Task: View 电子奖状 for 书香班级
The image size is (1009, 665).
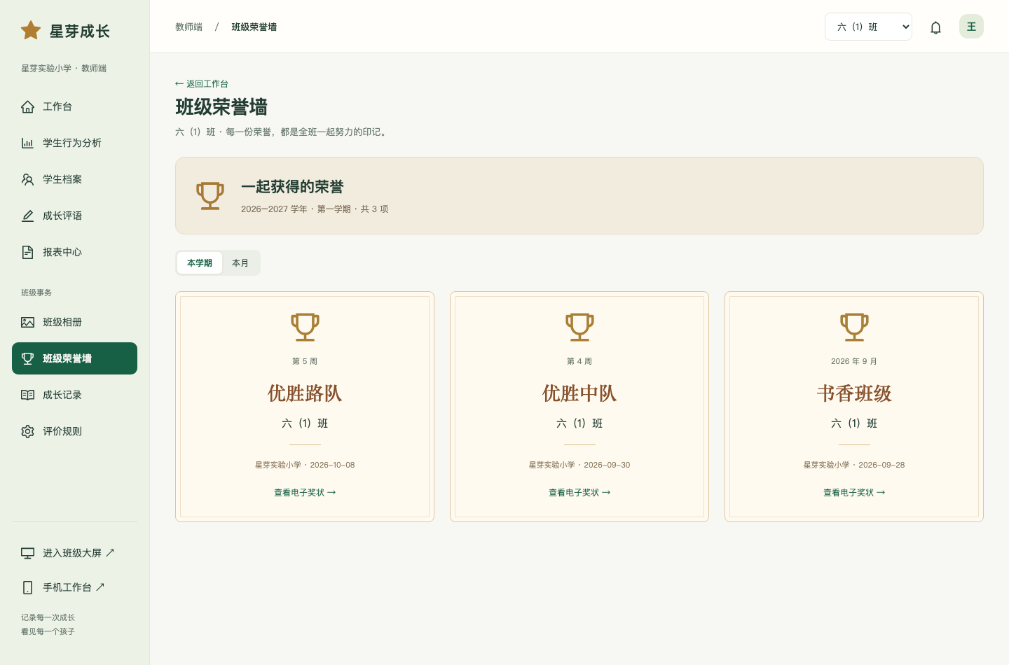Action: tap(854, 492)
